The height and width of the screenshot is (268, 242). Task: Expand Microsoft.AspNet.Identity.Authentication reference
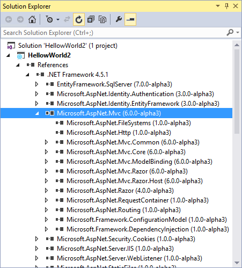click(36, 94)
